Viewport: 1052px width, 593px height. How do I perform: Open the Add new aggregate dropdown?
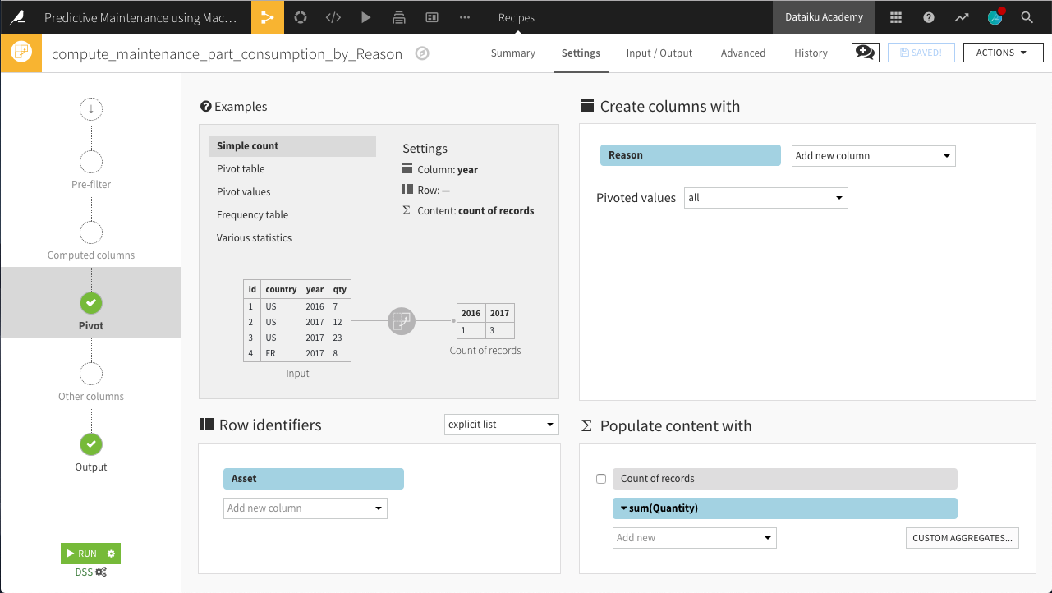point(695,538)
